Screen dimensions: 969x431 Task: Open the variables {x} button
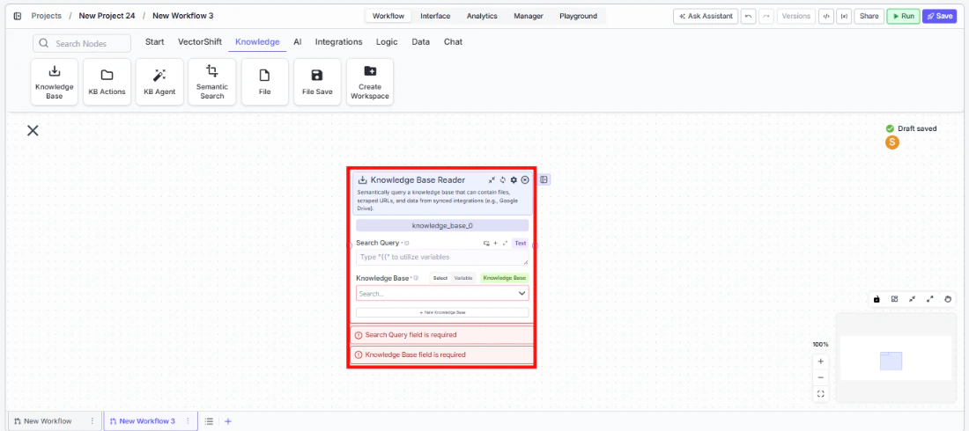tap(844, 16)
